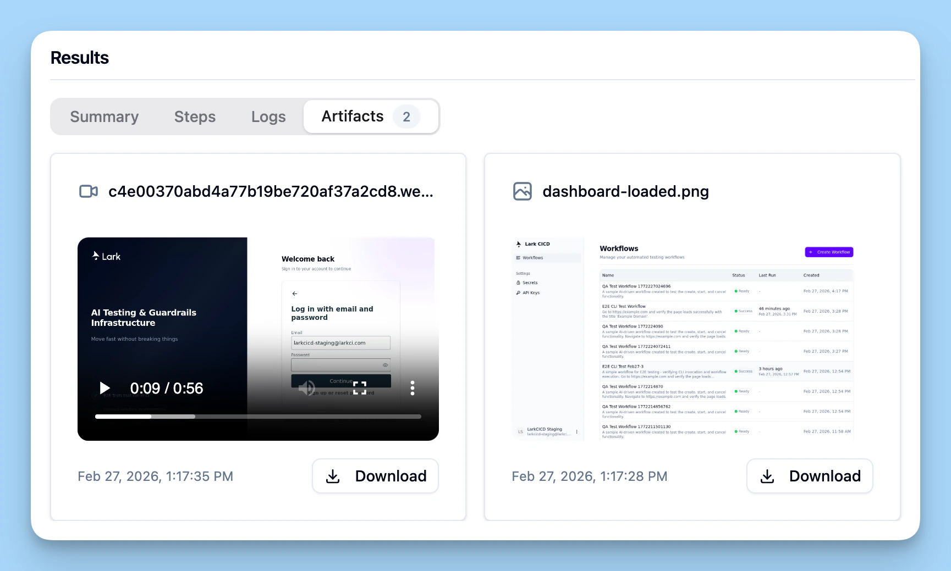Toggle password visibility with the eye icon
Viewport: 951px width, 571px height.
[386, 365]
